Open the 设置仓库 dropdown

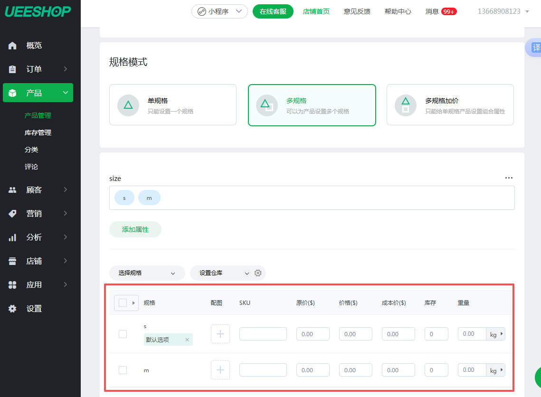coord(224,273)
